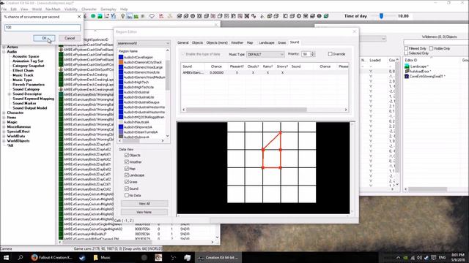The width and height of the screenshot is (469, 263).
Task: Click the black X toolbar icon
Action: 247,16
